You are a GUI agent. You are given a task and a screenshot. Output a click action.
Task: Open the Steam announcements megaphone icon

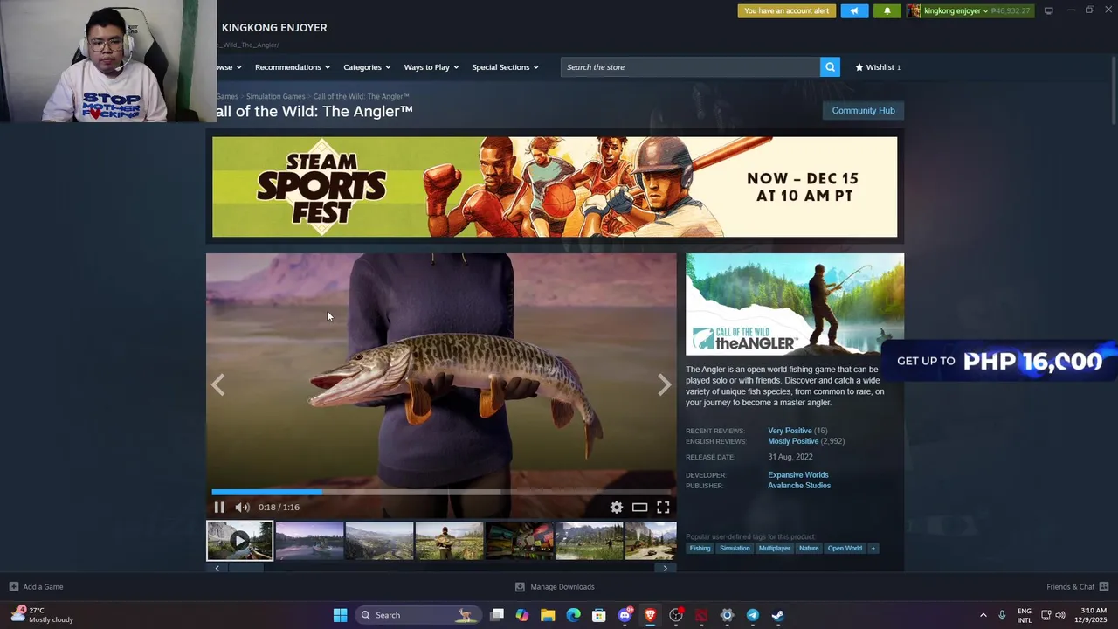click(x=854, y=11)
